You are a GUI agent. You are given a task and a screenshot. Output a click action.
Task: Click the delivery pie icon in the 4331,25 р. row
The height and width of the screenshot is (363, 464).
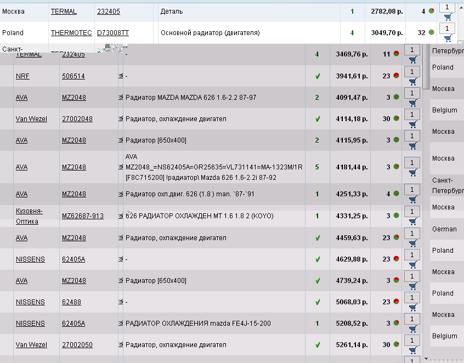coord(396,215)
